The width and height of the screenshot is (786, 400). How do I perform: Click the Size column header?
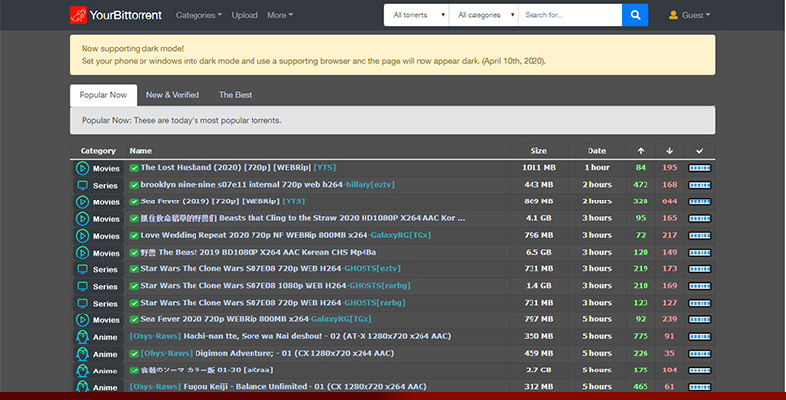(538, 151)
